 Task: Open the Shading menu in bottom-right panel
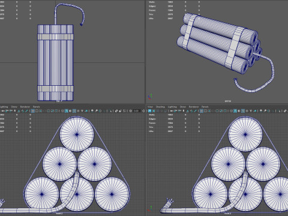point(160,107)
